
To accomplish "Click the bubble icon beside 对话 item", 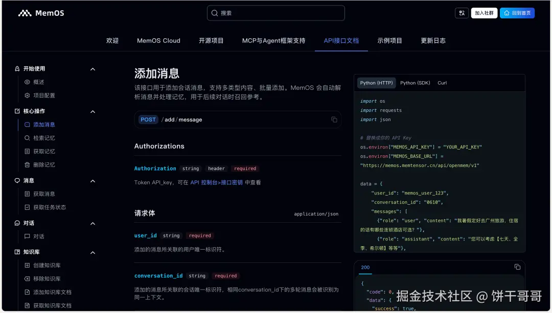I will click(27, 236).
